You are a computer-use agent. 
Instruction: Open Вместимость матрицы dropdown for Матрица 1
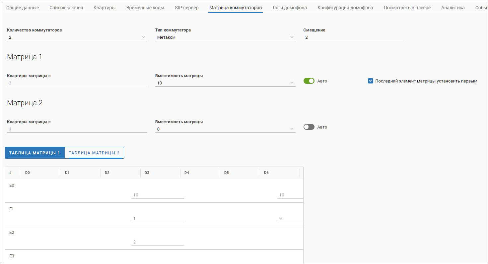[225, 83]
